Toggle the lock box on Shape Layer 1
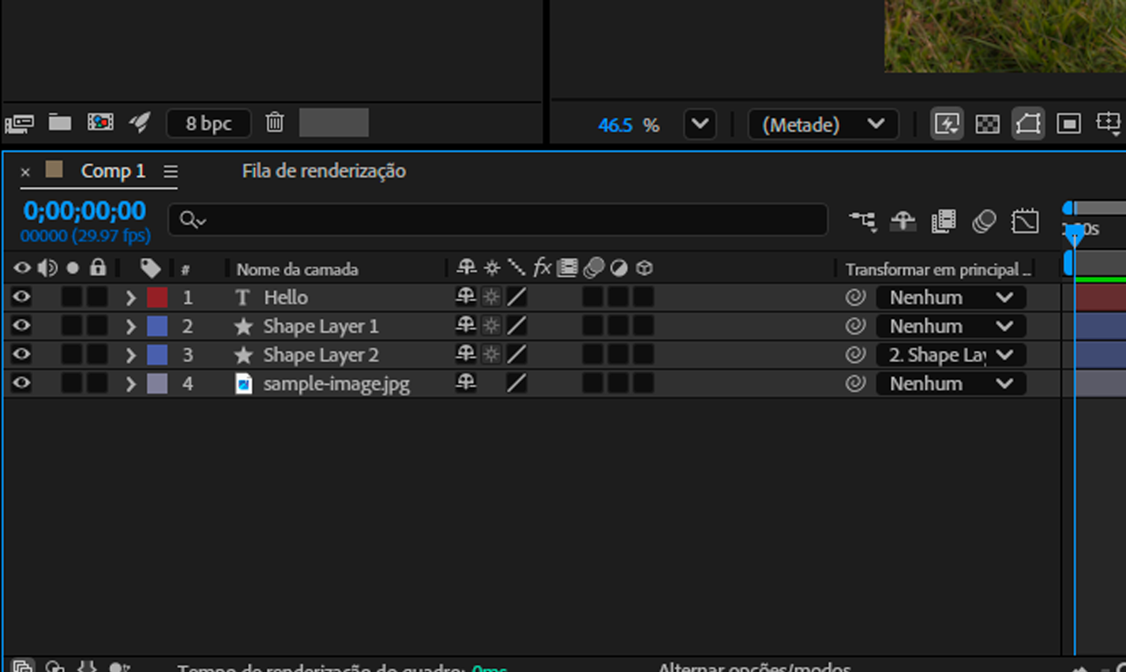The height and width of the screenshot is (672, 1126). 97,327
